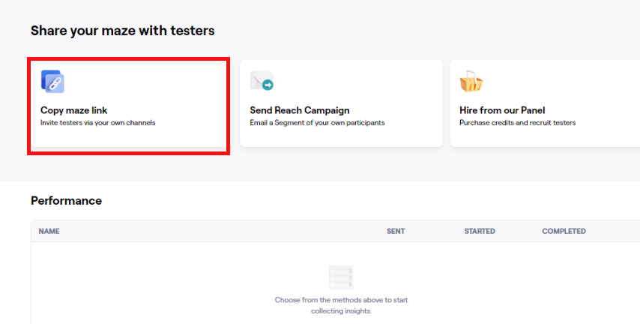Sort by the COMPLETED column header
This screenshot has width=640, height=324.
coord(564,231)
